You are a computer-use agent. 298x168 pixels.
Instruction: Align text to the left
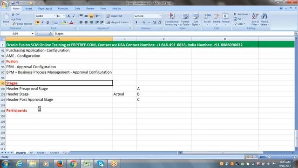81,22
